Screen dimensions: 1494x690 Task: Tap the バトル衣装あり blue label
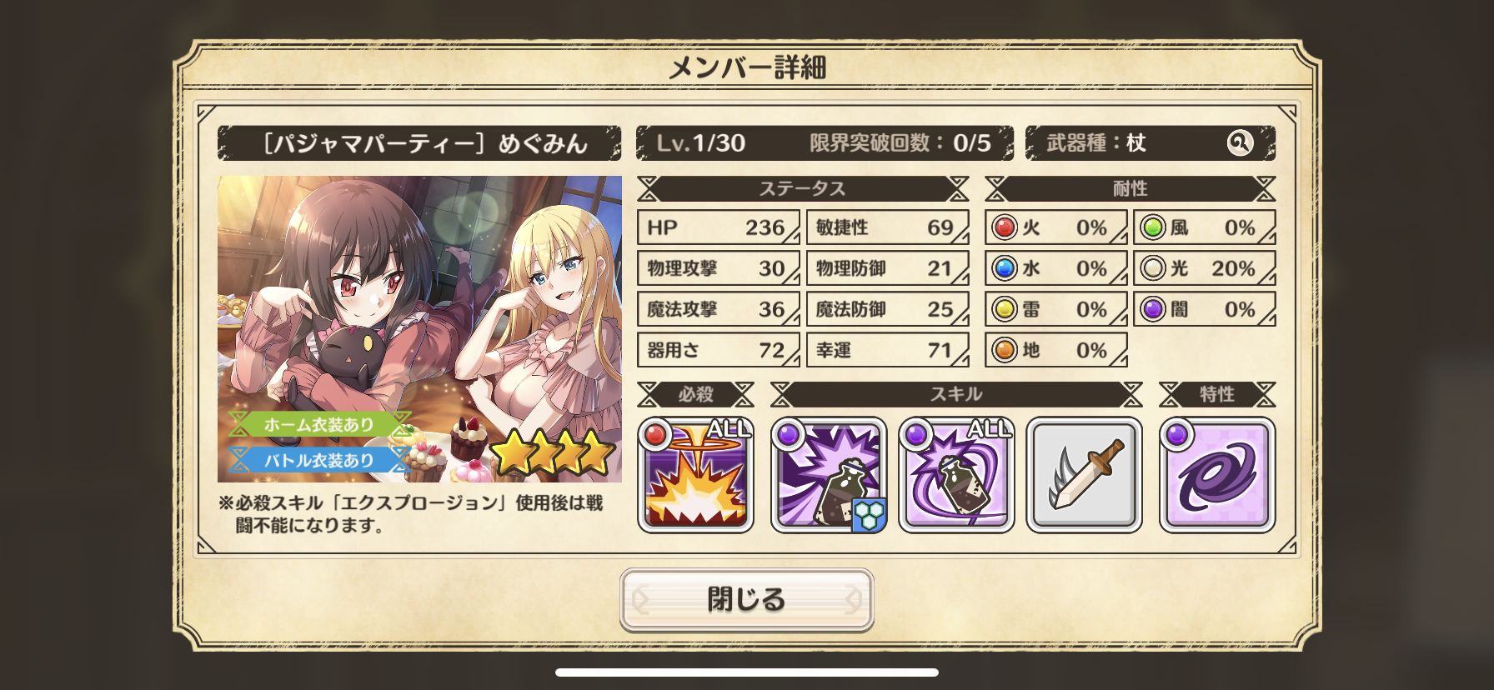pyautogui.click(x=319, y=459)
